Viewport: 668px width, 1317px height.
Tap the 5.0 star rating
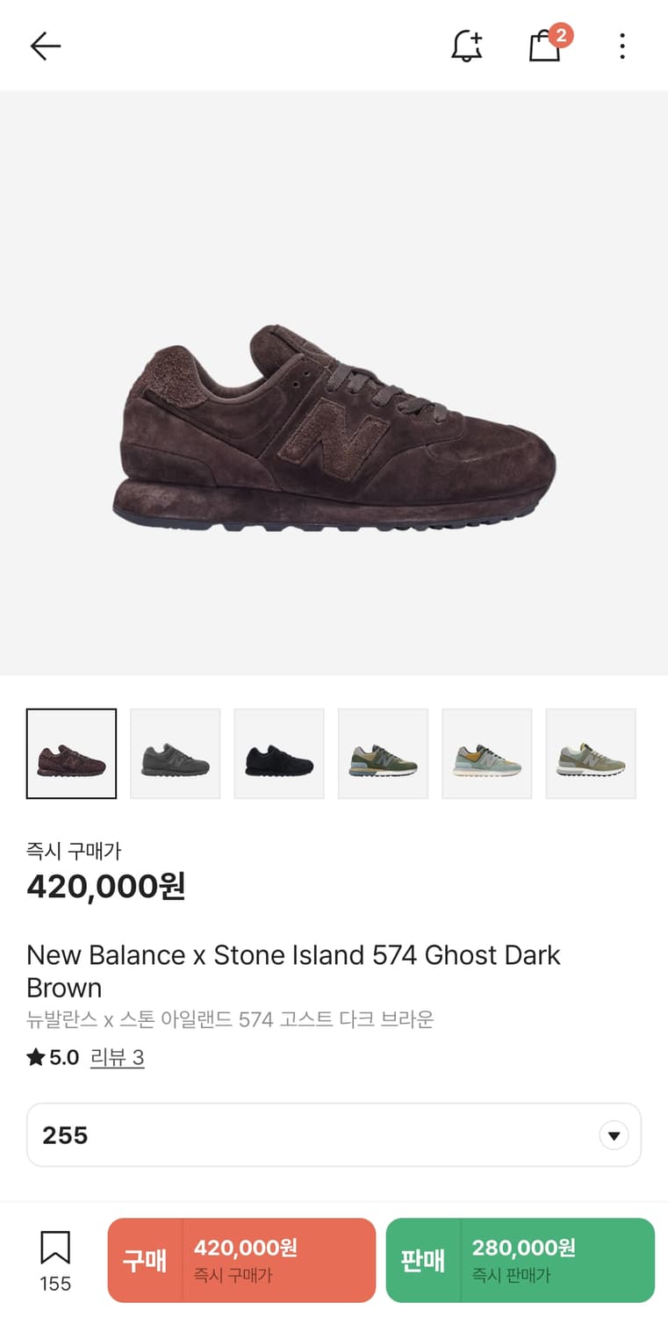[53, 1058]
